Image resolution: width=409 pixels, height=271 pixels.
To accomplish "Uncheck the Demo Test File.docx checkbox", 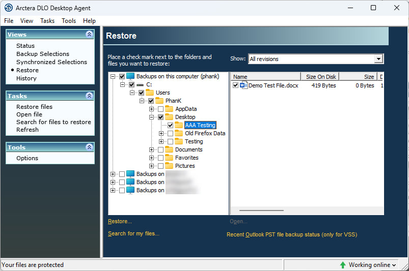I will point(236,85).
